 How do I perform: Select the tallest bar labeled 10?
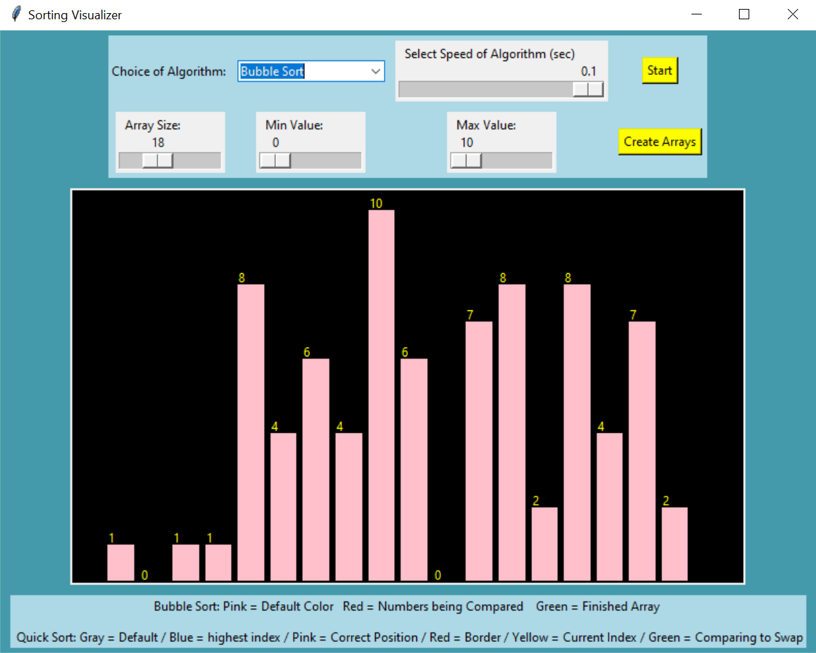(x=381, y=395)
